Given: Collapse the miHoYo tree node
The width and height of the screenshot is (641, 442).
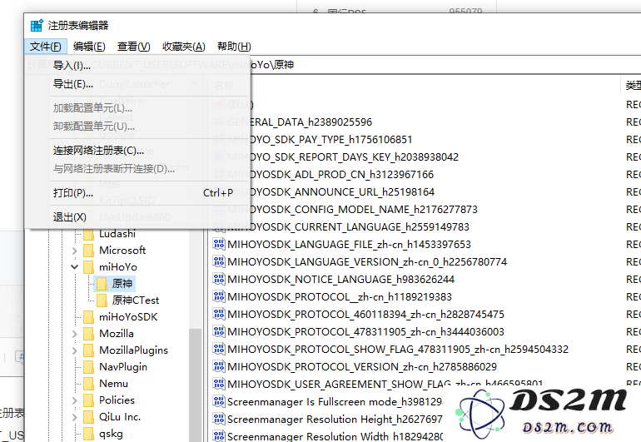Looking at the screenshot, I should pyautogui.click(x=74, y=267).
